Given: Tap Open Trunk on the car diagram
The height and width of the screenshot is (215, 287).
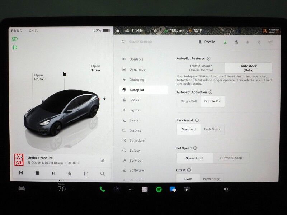Looking at the screenshot, I should [x=95, y=68].
